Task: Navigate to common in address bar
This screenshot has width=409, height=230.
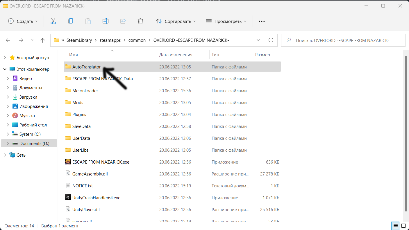Action: click(x=137, y=40)
